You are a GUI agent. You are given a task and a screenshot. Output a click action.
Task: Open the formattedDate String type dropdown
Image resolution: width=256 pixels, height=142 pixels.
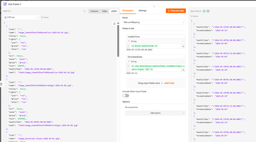(156, 61)
